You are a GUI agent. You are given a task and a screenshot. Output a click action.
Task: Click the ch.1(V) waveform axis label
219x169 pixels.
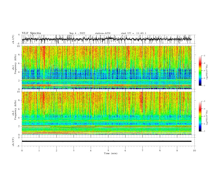click(x=13, y=39)
